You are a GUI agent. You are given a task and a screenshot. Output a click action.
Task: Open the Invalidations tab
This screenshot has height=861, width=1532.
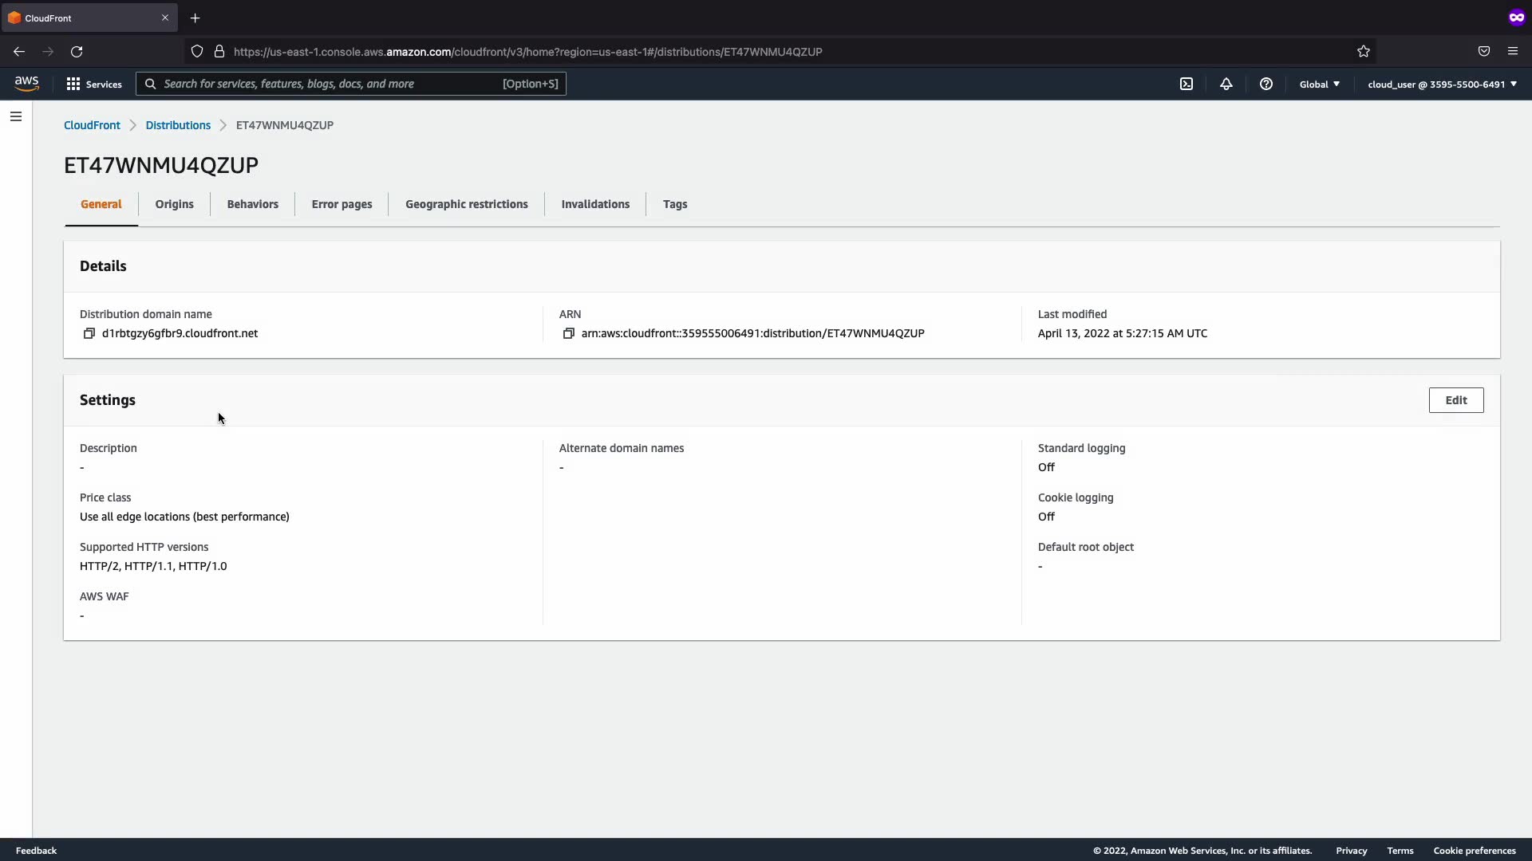click(x=595, y=204)
